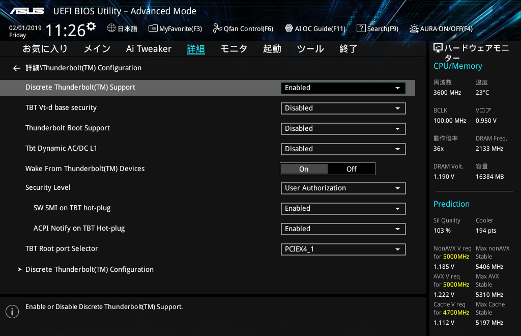Open the Ai Tweaker tab
This screenshot has width=521, height=336.
click(149, 49)
